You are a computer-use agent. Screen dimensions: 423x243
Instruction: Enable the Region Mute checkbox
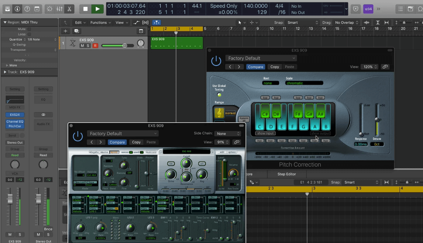(29, 29)
